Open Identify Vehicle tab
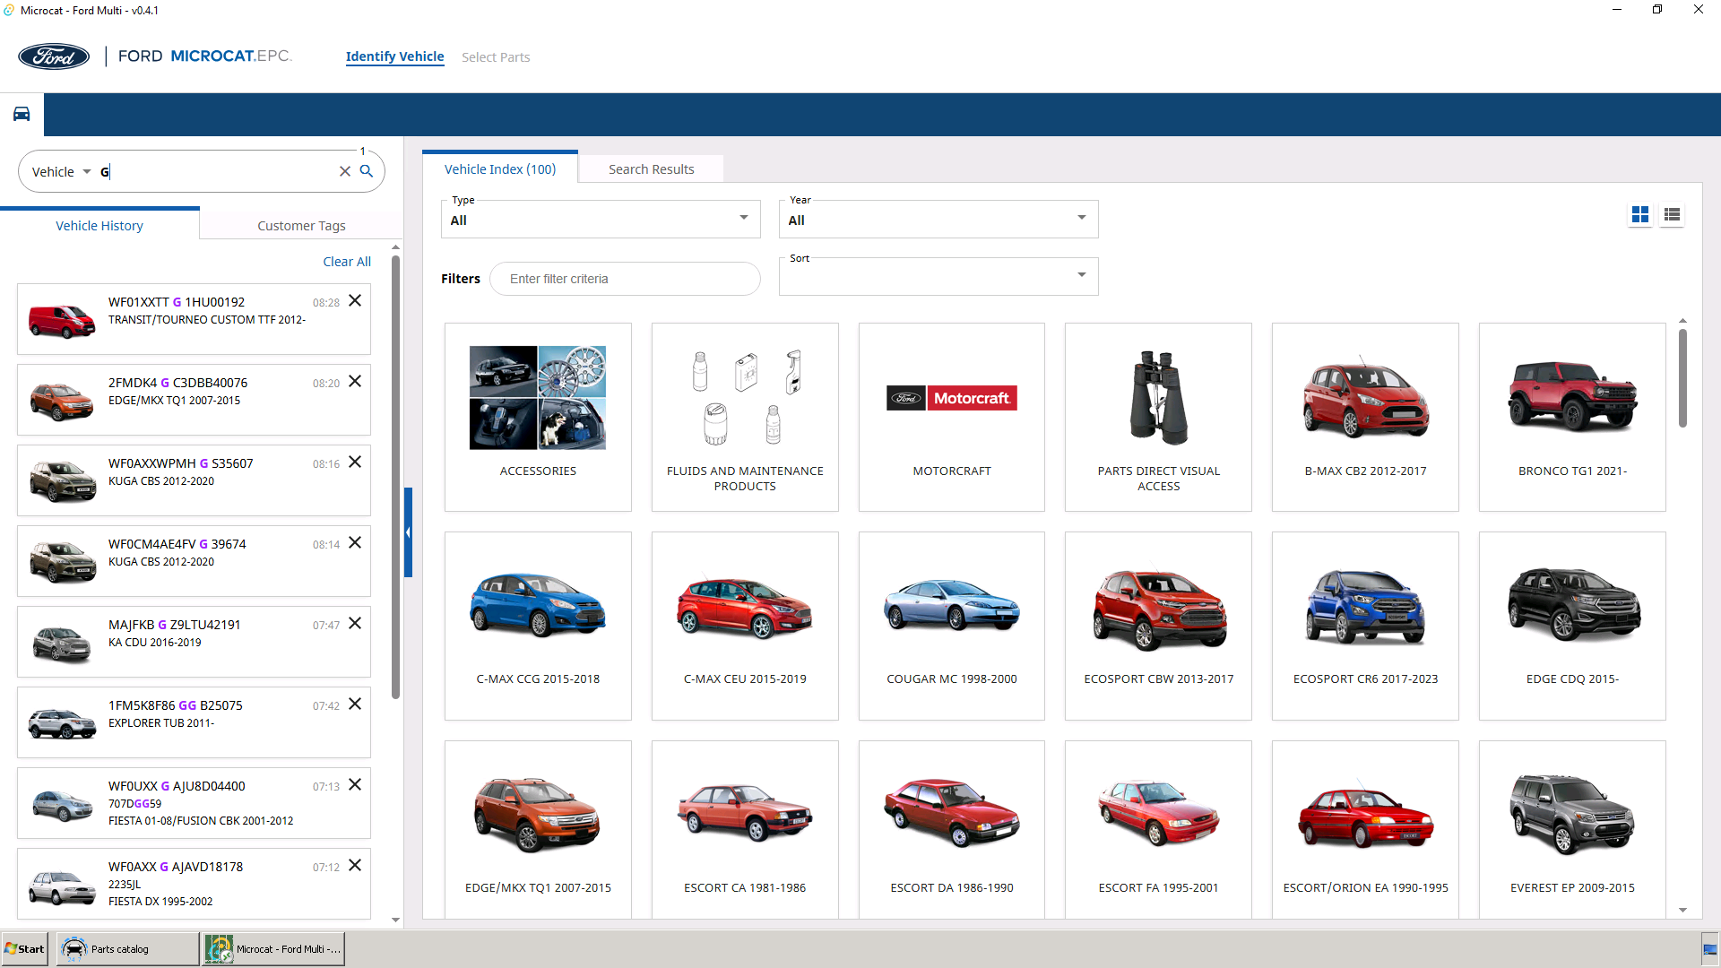The image size is (1721, 968). pyautogui.click(x=394, y=56)
